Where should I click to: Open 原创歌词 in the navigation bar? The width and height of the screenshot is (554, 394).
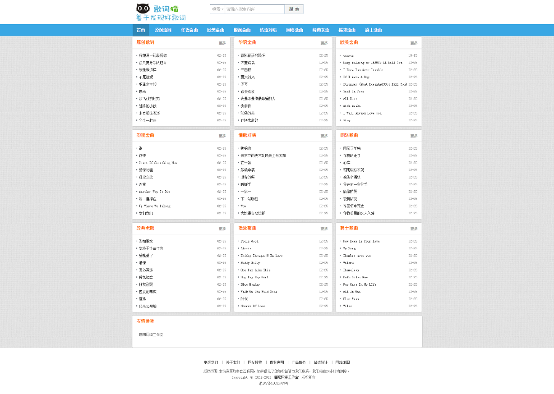[163, 30]
